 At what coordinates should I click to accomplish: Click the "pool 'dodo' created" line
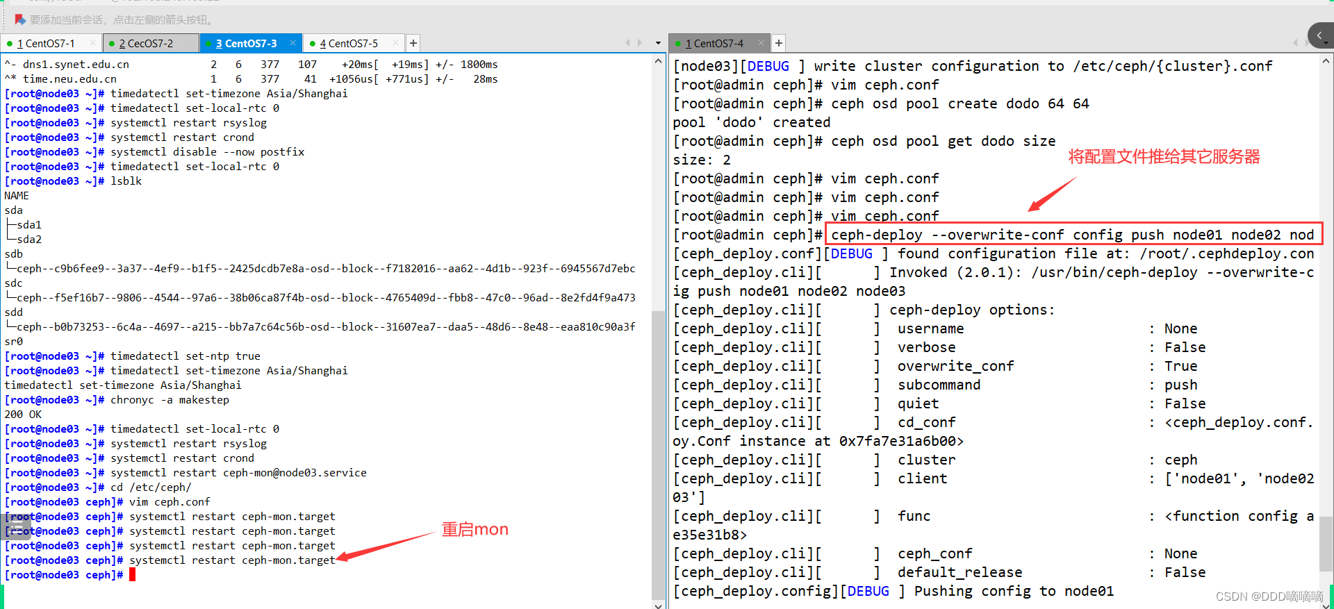(752, 122)
